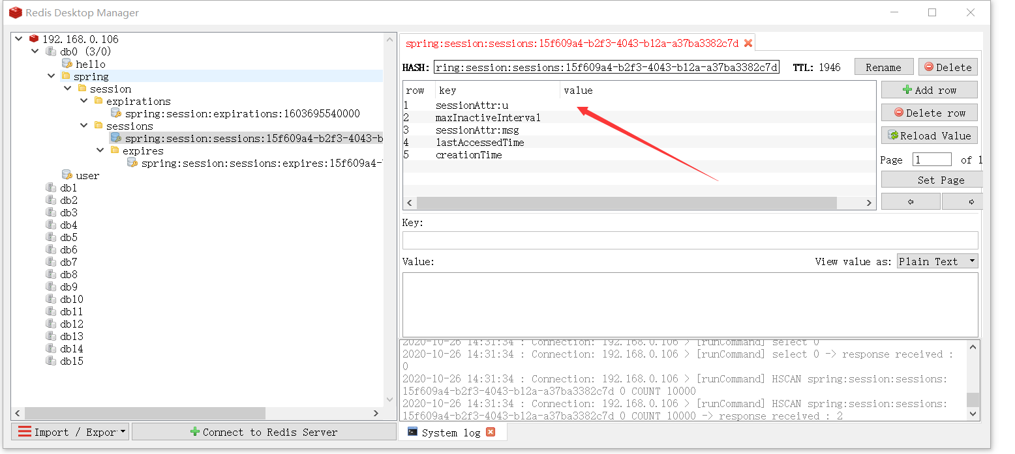Viewport: 1015px width, 454px height.
Task: Click the db3 database icon
Action: coord(51,212)
